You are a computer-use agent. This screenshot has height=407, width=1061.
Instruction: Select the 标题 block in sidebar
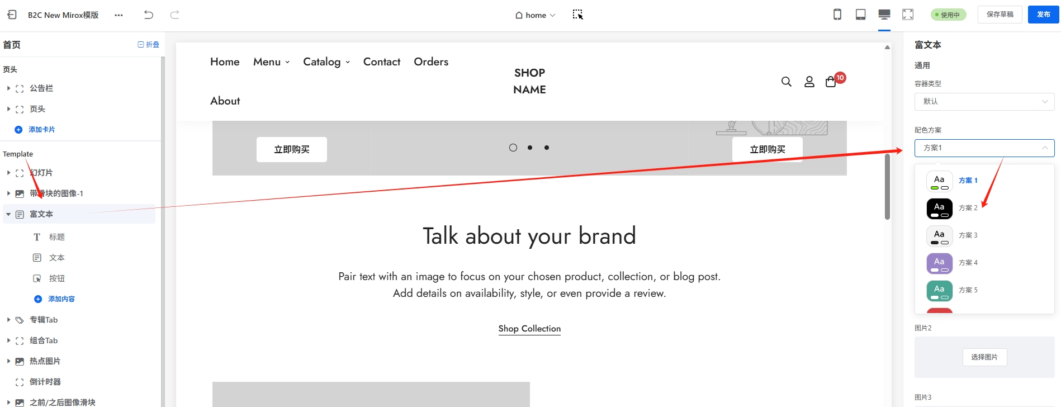click(56, 237)
